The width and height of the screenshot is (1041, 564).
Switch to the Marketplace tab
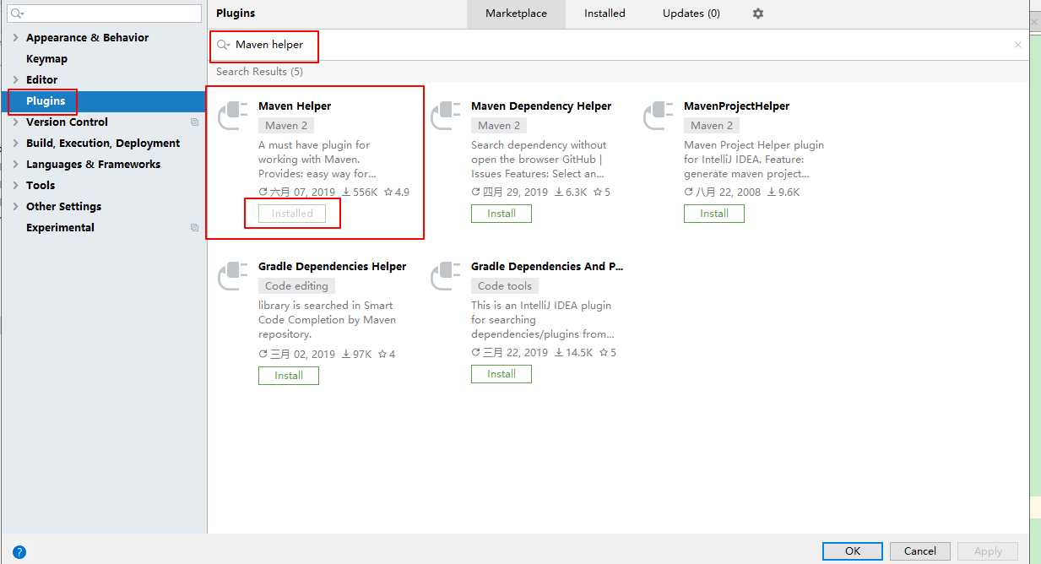click(516, 14)
